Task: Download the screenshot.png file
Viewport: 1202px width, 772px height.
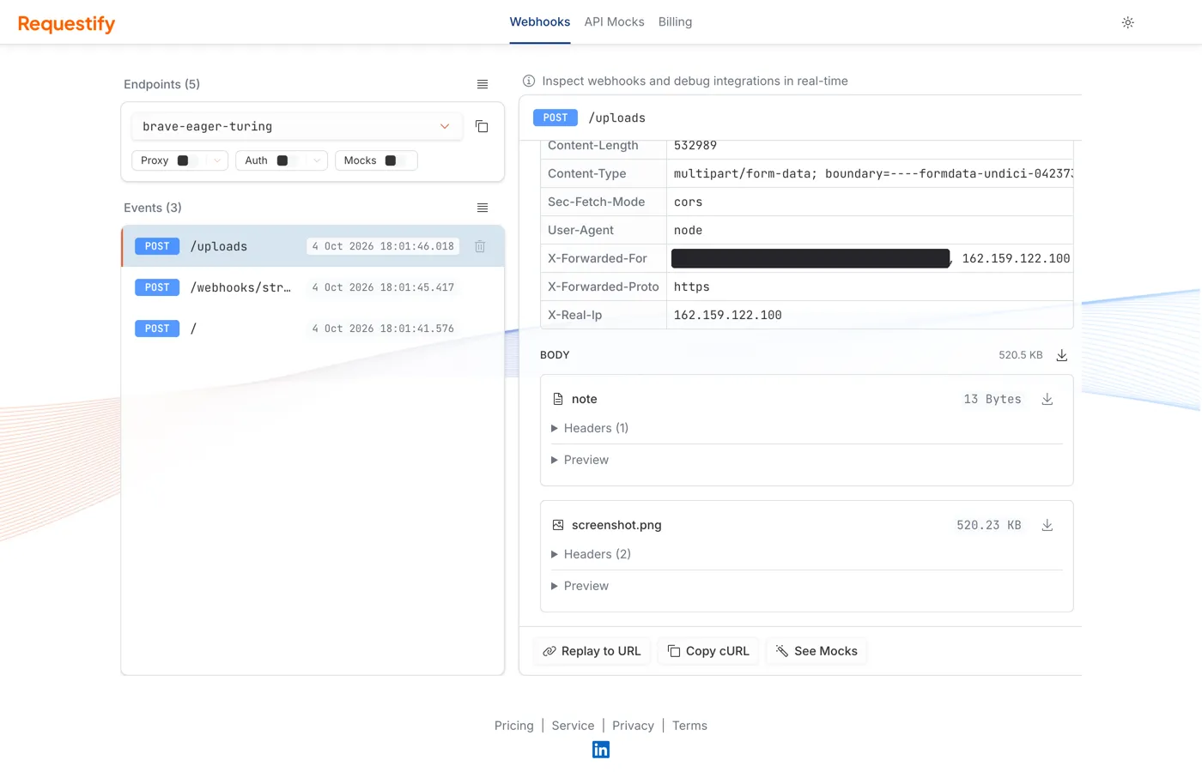Action: click(1047, 525)
